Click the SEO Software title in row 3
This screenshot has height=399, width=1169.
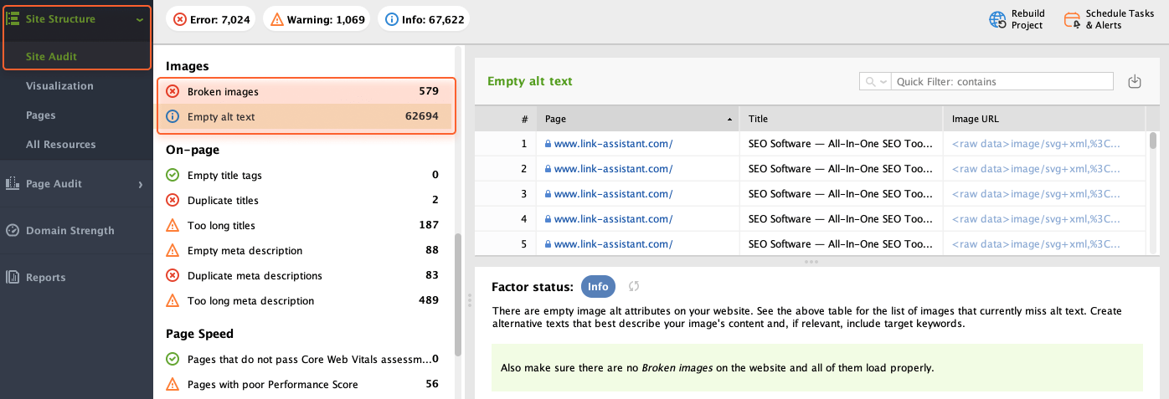(840, 194)
